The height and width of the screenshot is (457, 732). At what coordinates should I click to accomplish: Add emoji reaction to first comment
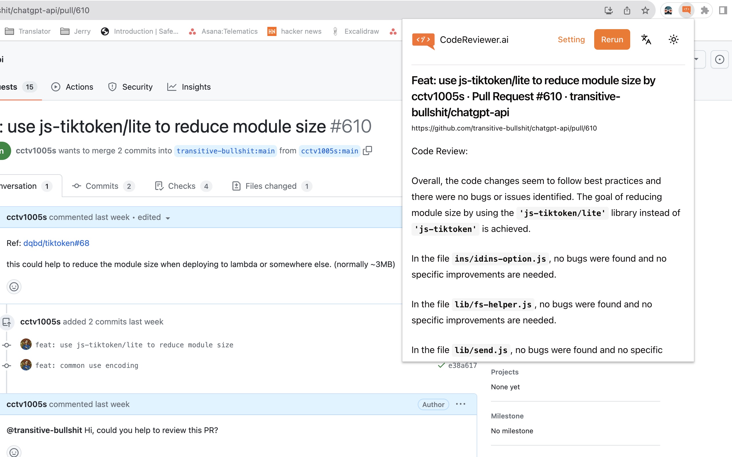pos(14,286)
